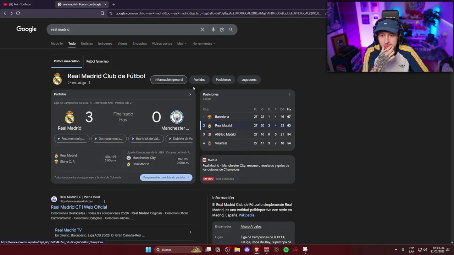This screenshot has width=454, height=255.
Task: Open a new browser tab
Action: pyautogui.click(x=113, y=4)
